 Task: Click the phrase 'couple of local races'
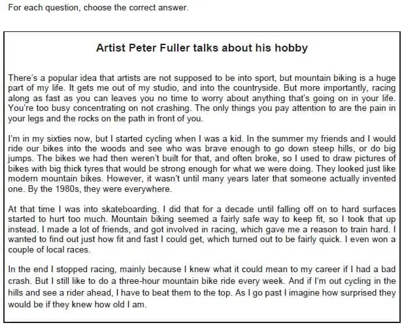[x=48, y=250]
